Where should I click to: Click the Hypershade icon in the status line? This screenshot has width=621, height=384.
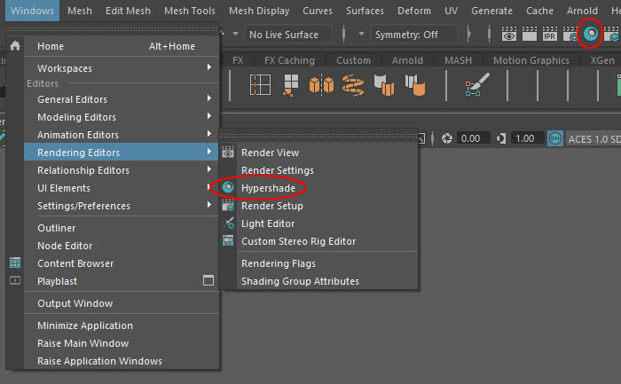point(591,35)
